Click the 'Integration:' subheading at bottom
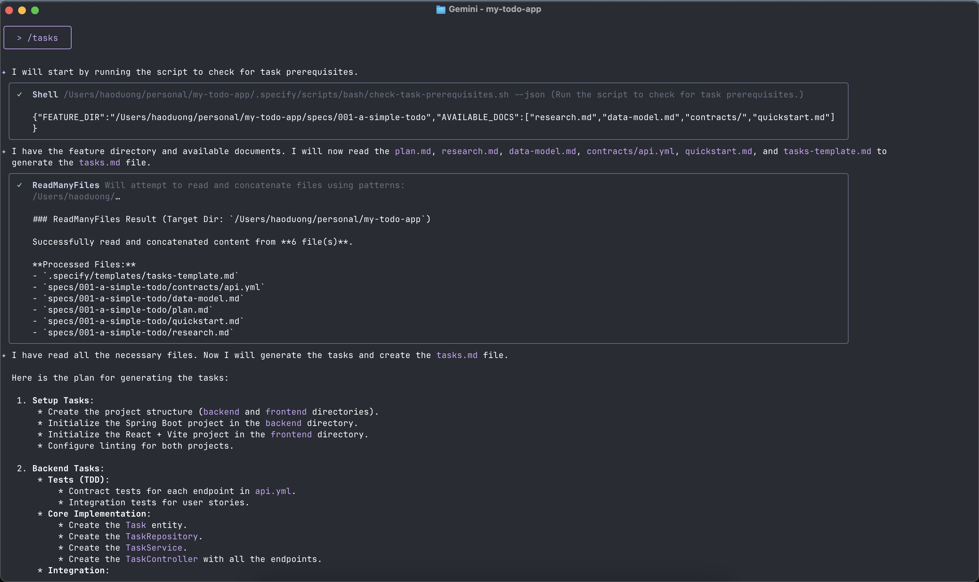979x582 pixels. (x=79, y=571)
